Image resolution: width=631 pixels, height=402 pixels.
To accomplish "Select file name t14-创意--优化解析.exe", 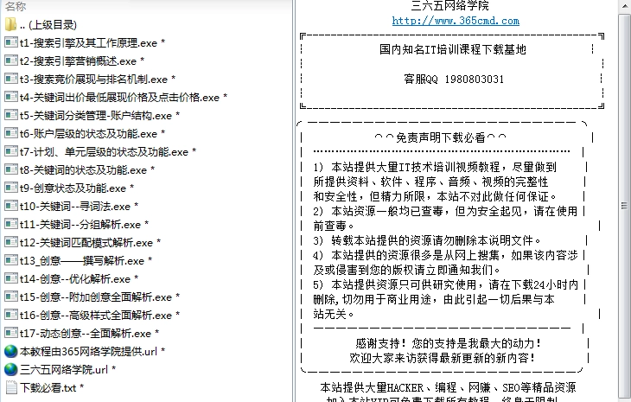I will 75,279.
